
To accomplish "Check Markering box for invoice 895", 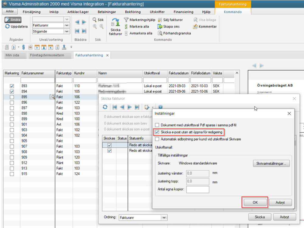I will (x=12, y=97).
